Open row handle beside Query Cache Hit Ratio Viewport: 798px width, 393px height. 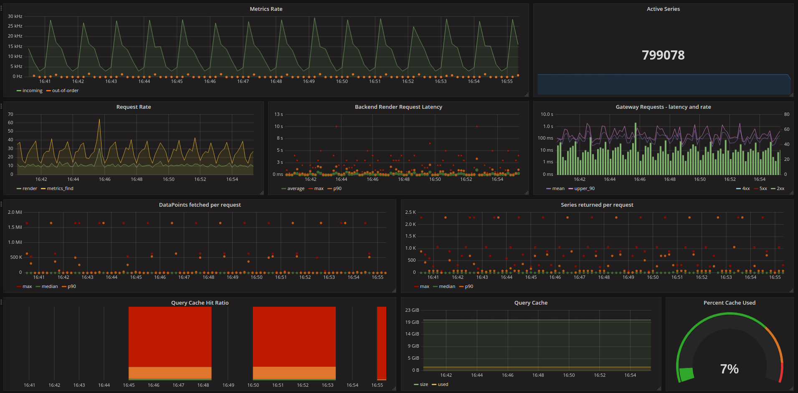click(1, 301)
